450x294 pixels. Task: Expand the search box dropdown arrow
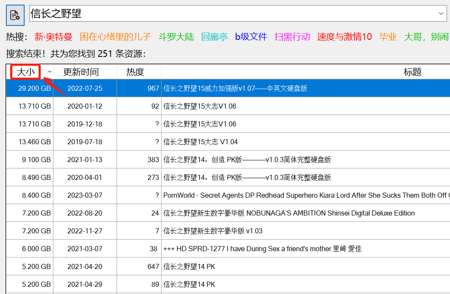pos(441,14)
